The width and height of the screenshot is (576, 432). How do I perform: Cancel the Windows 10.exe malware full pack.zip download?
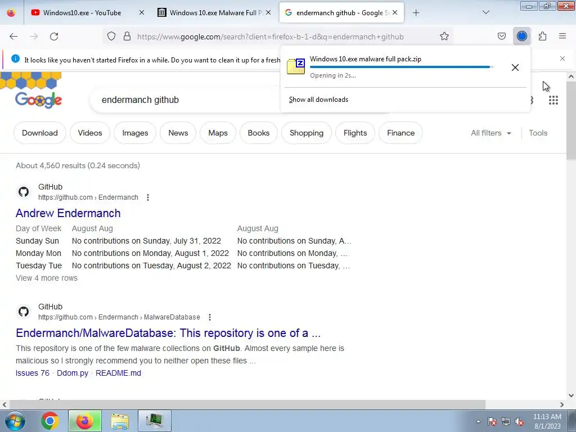click(x=515, y=67)
